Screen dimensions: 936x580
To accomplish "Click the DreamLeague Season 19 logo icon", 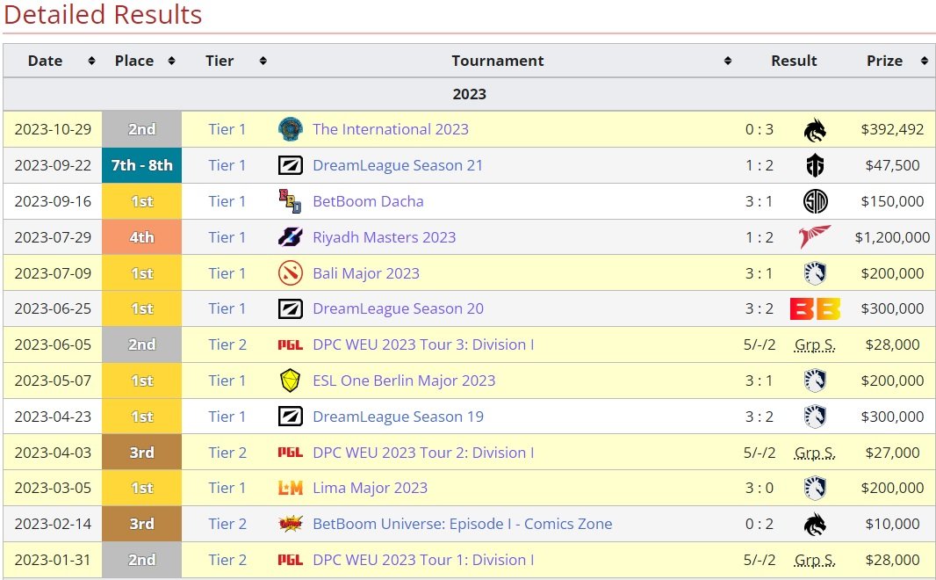I will [291, 417].
